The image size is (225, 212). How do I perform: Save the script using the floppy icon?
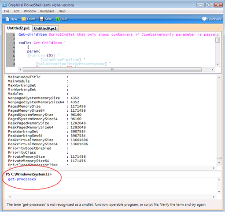click(42, 19)
